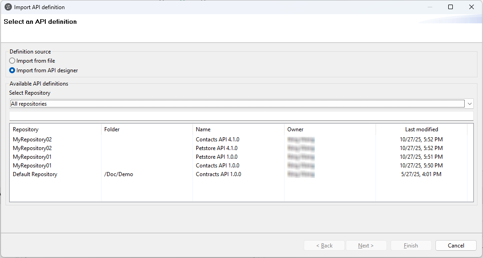Click the 5/27/25, 4:01 PM date cell

[x=421, y=174]
